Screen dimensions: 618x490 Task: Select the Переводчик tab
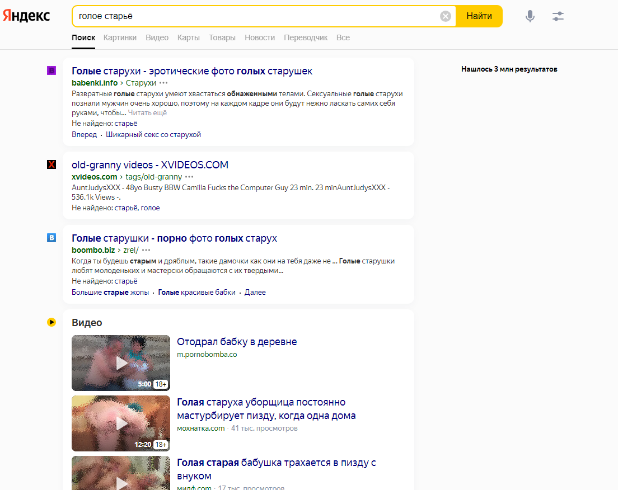pos(306,38)
